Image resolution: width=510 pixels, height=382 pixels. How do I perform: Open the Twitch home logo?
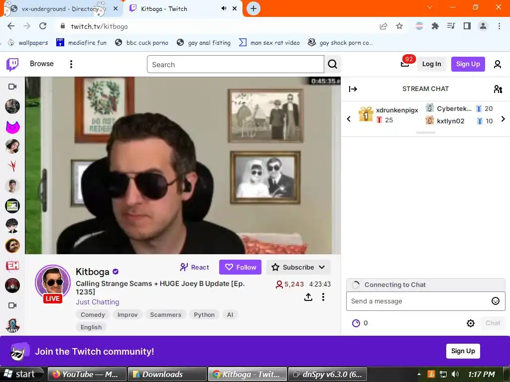[x=12, y=64]
